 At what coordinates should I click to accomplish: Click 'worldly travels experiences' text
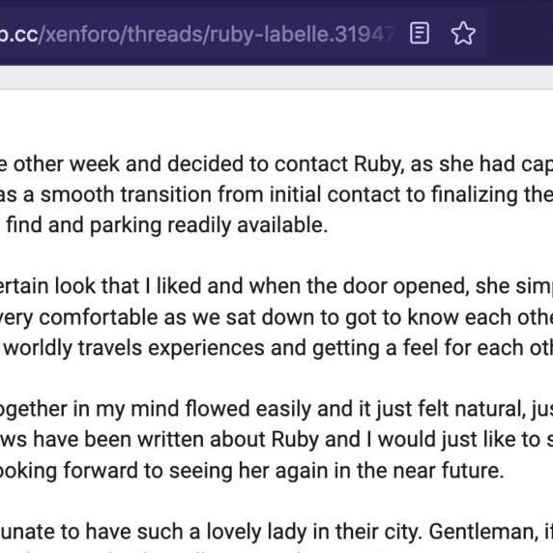coord(134,348)
